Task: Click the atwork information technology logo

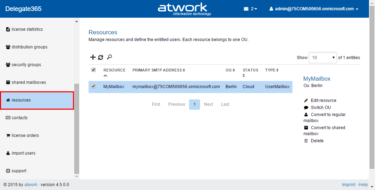Action: 184,9
